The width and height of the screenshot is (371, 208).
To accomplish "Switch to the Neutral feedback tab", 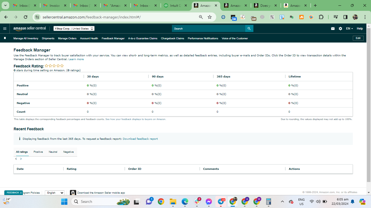I will coord(53,152).
